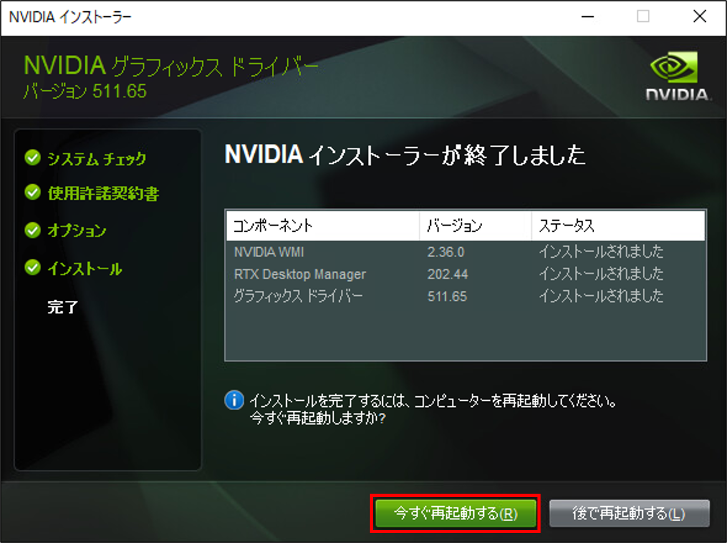Click the green check icon next to 使用許諾契約書
This screenshot has width=727, height=543.
click(x=32, y=192)
